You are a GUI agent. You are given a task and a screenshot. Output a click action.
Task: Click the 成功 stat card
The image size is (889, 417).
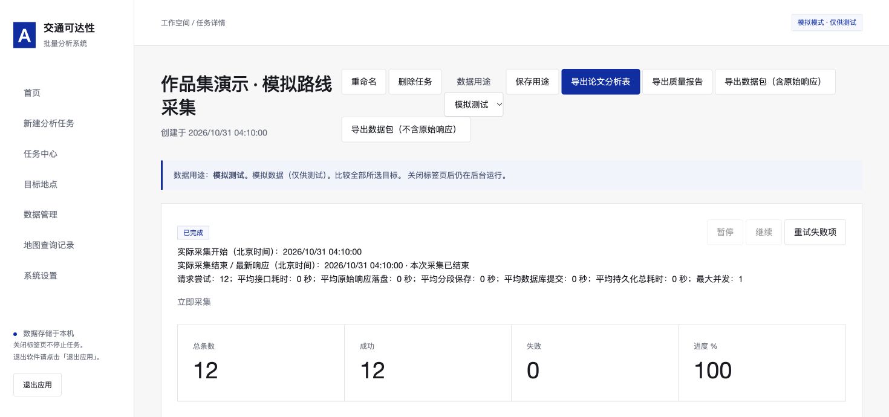click(x=428, y=363)
